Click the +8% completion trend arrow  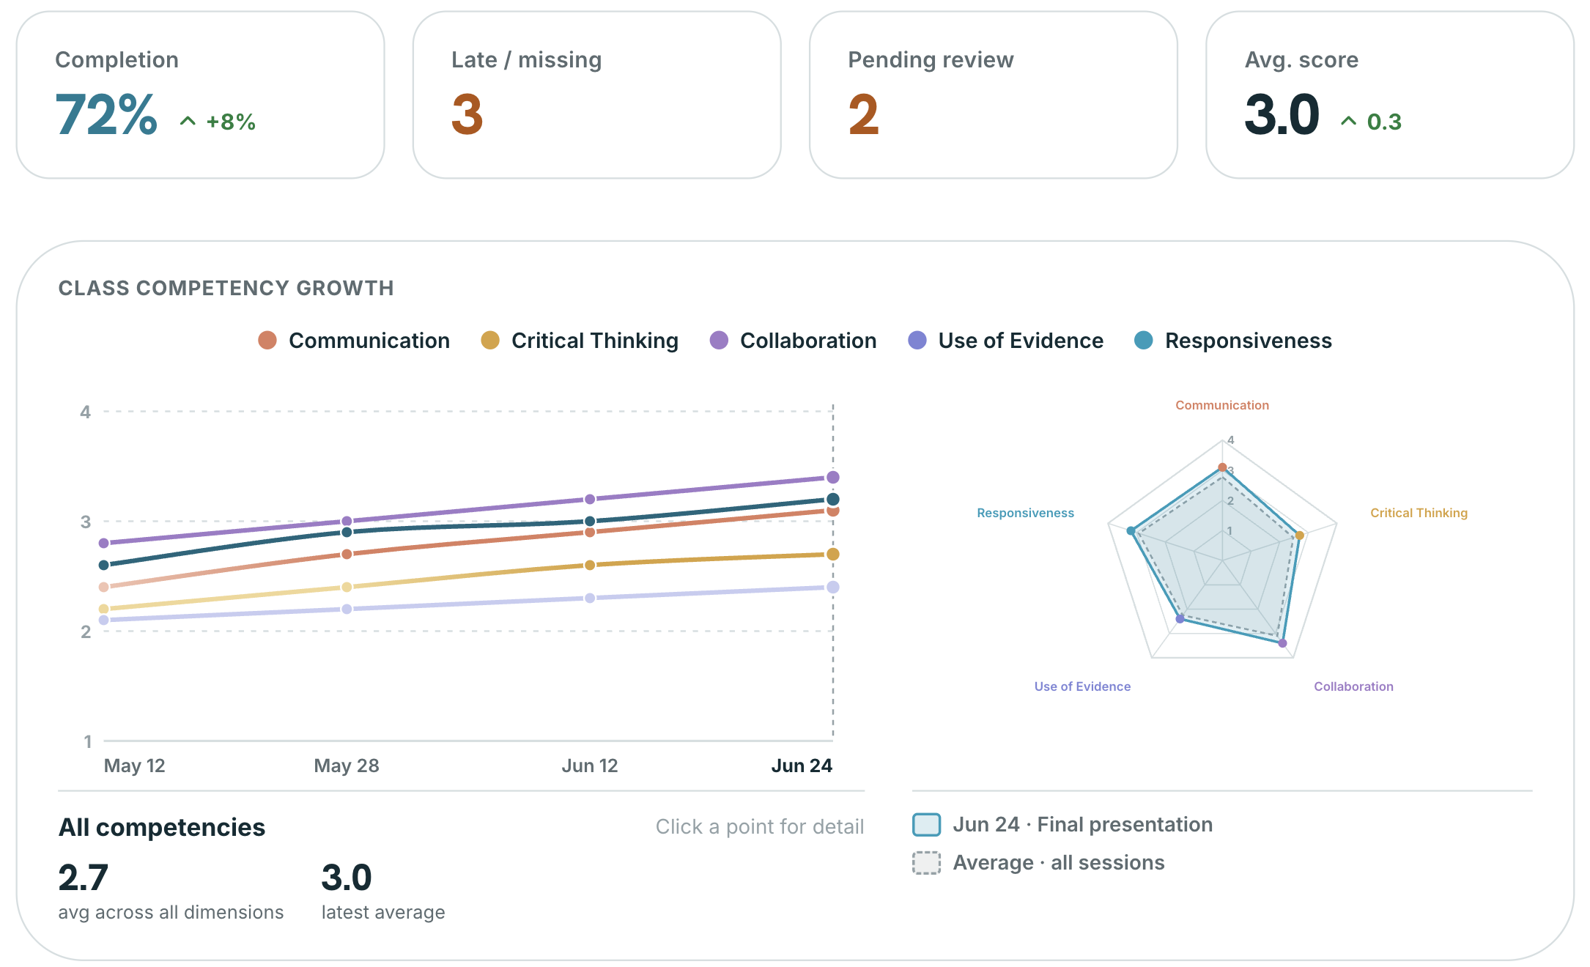pos(188,121)
